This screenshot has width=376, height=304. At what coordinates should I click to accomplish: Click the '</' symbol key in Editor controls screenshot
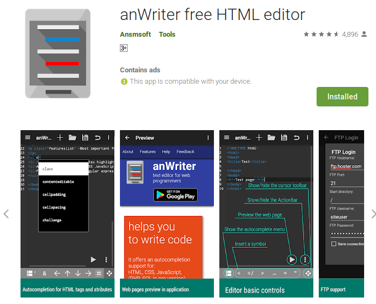(x=250, y=273)
